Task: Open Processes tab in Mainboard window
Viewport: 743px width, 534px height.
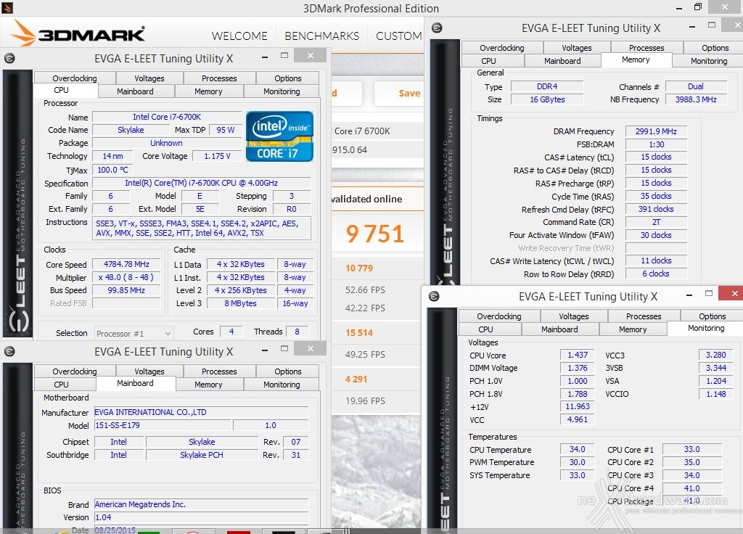Action: click(x=219, y=371)
